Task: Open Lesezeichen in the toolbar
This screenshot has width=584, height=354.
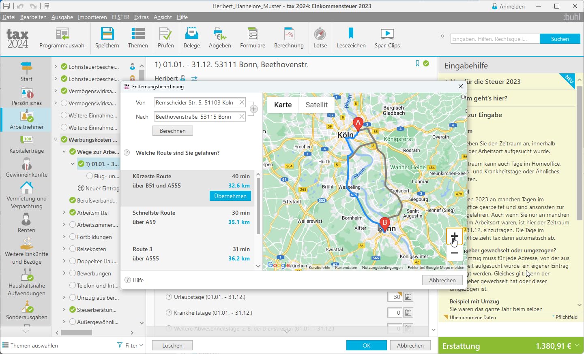Action: [351, 38]
